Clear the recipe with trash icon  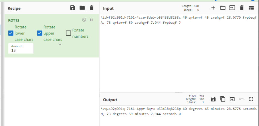pos(92,8)
